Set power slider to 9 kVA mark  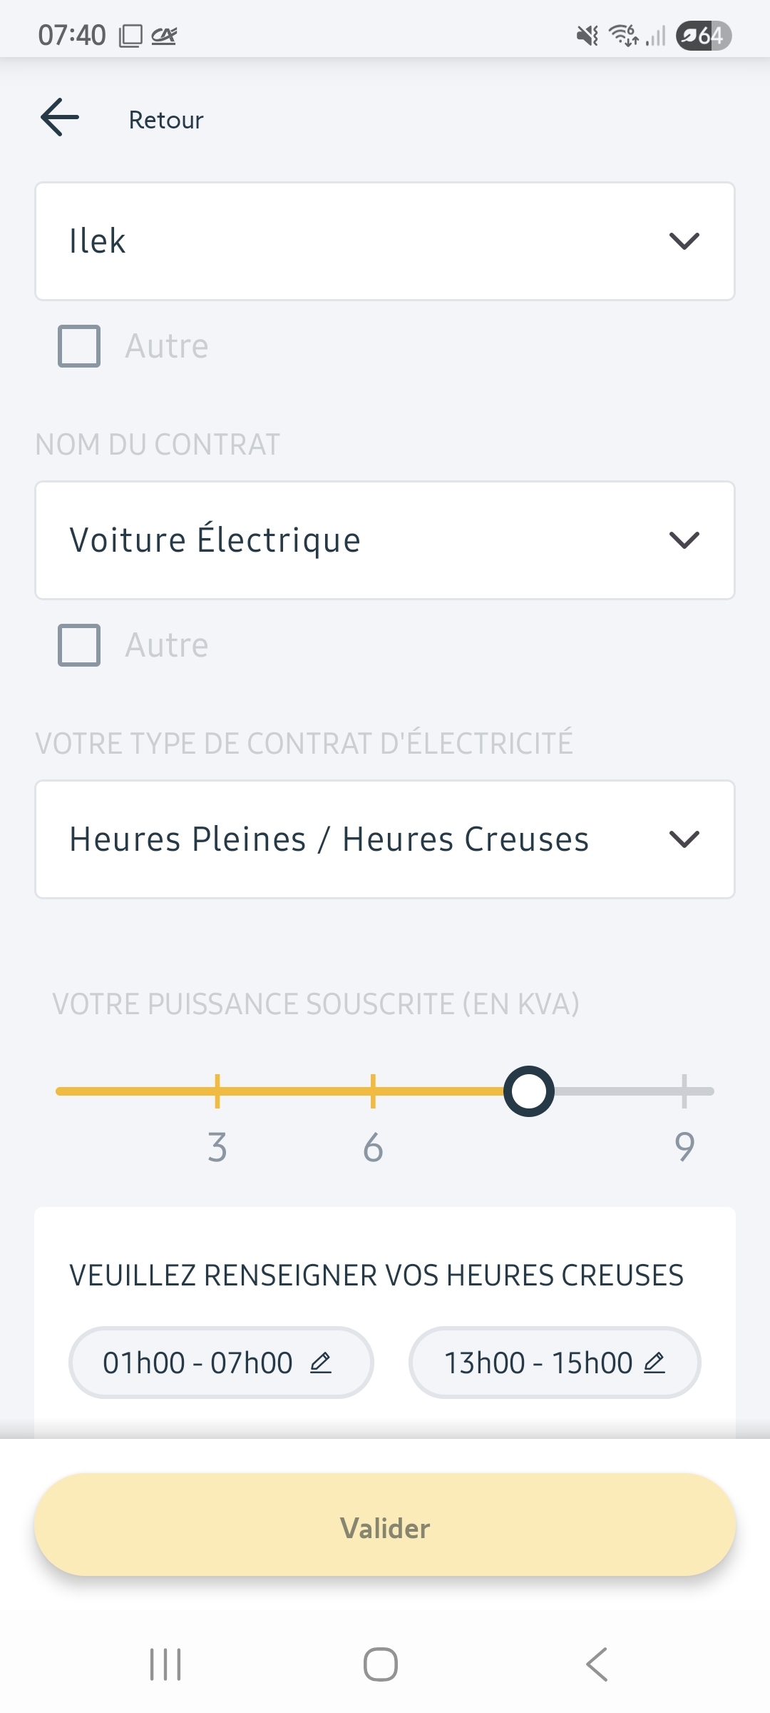684,1091
